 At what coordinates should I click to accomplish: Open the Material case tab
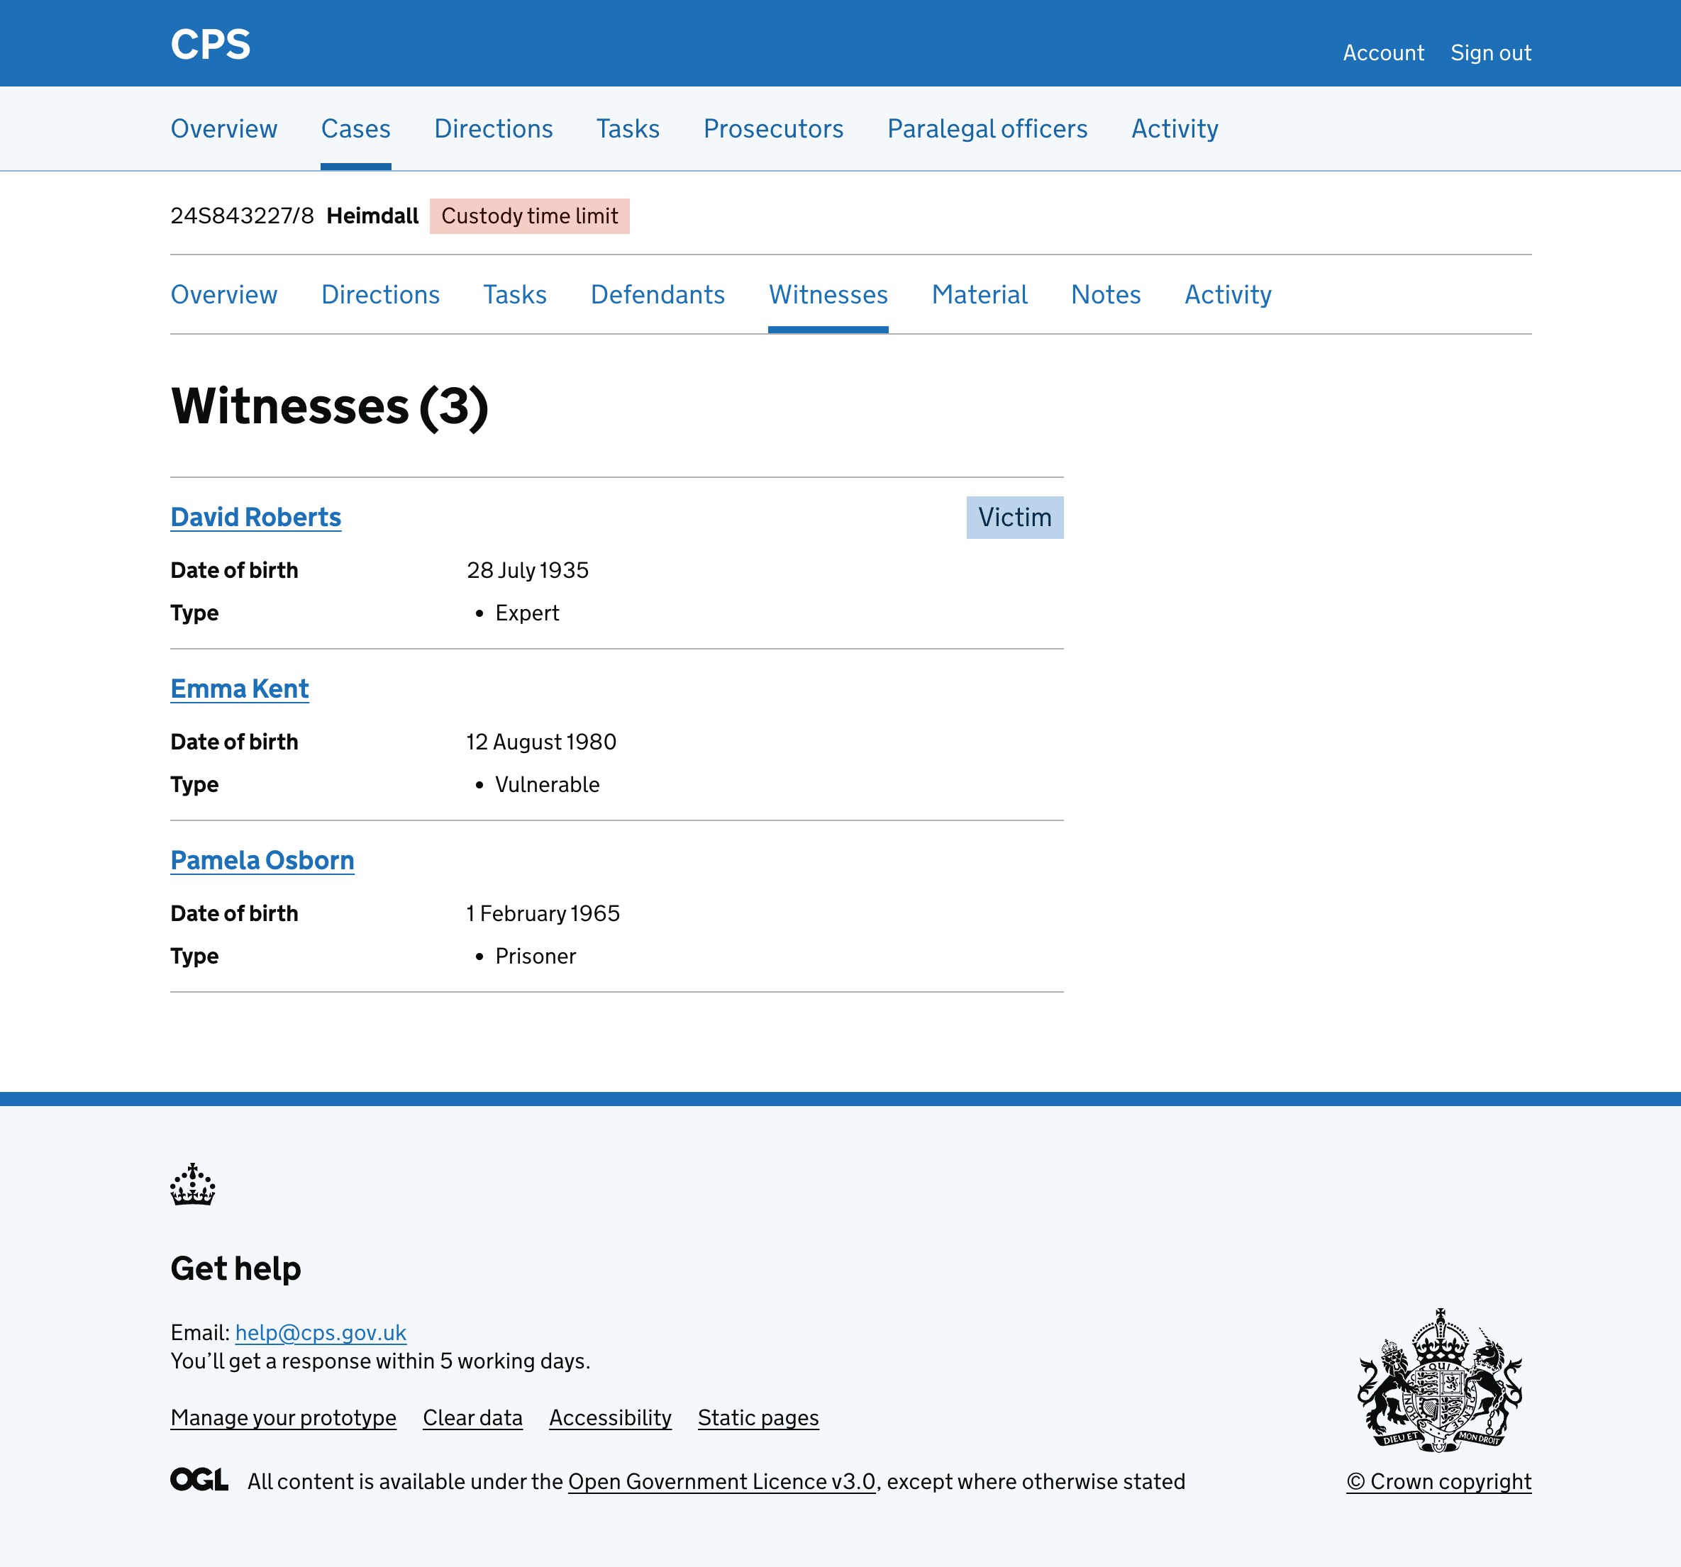click(980, 294)
